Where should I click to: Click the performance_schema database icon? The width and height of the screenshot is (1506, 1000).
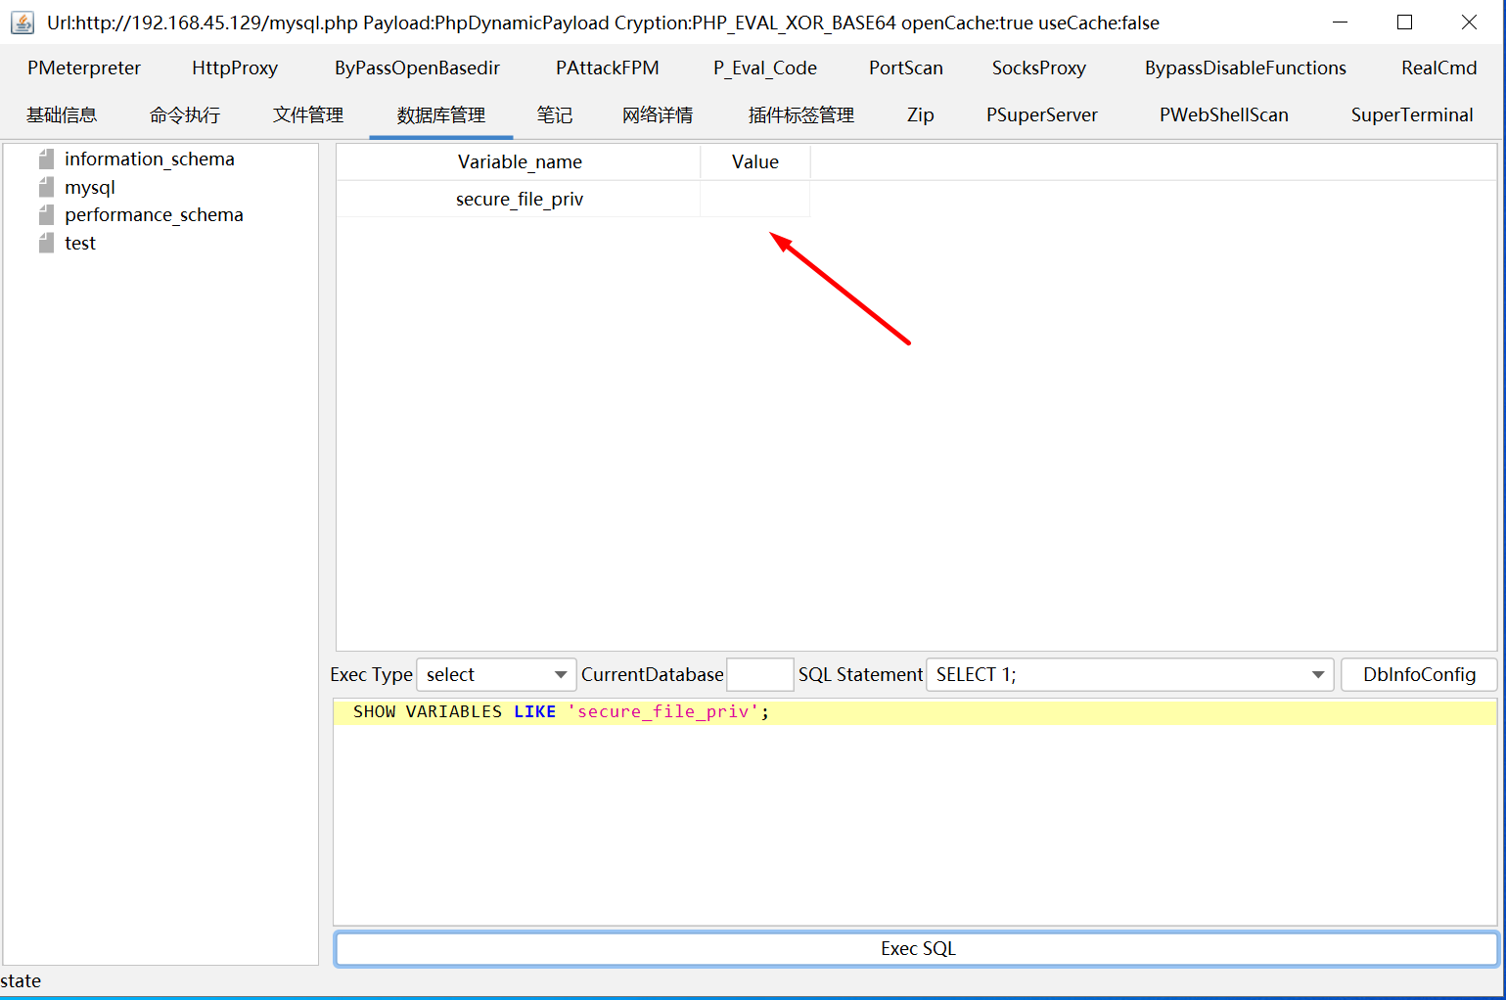(46, 214)
